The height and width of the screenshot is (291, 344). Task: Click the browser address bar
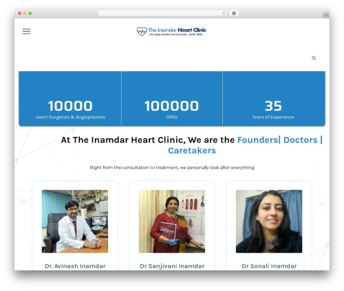pos(163,13)
